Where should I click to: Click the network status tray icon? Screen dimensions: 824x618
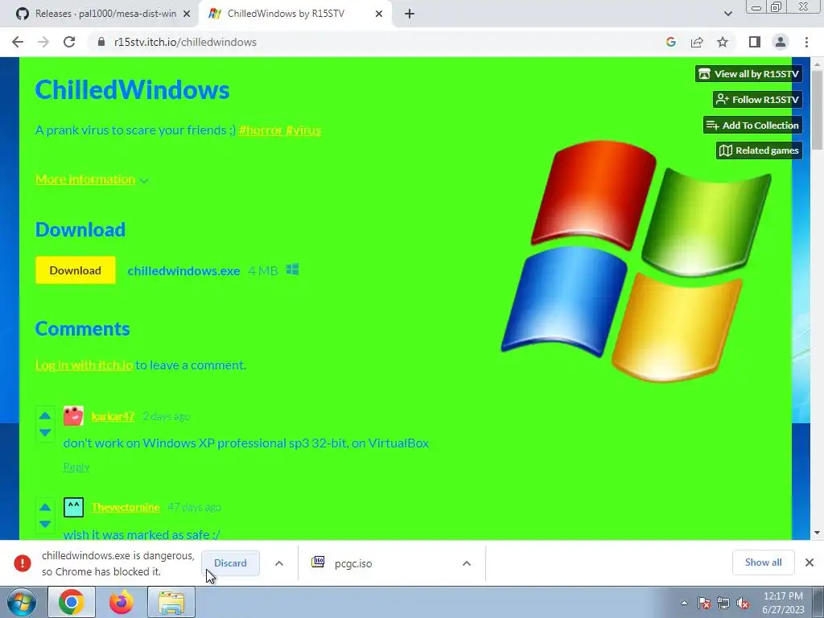pyautogui.click(x=723, y=603)
